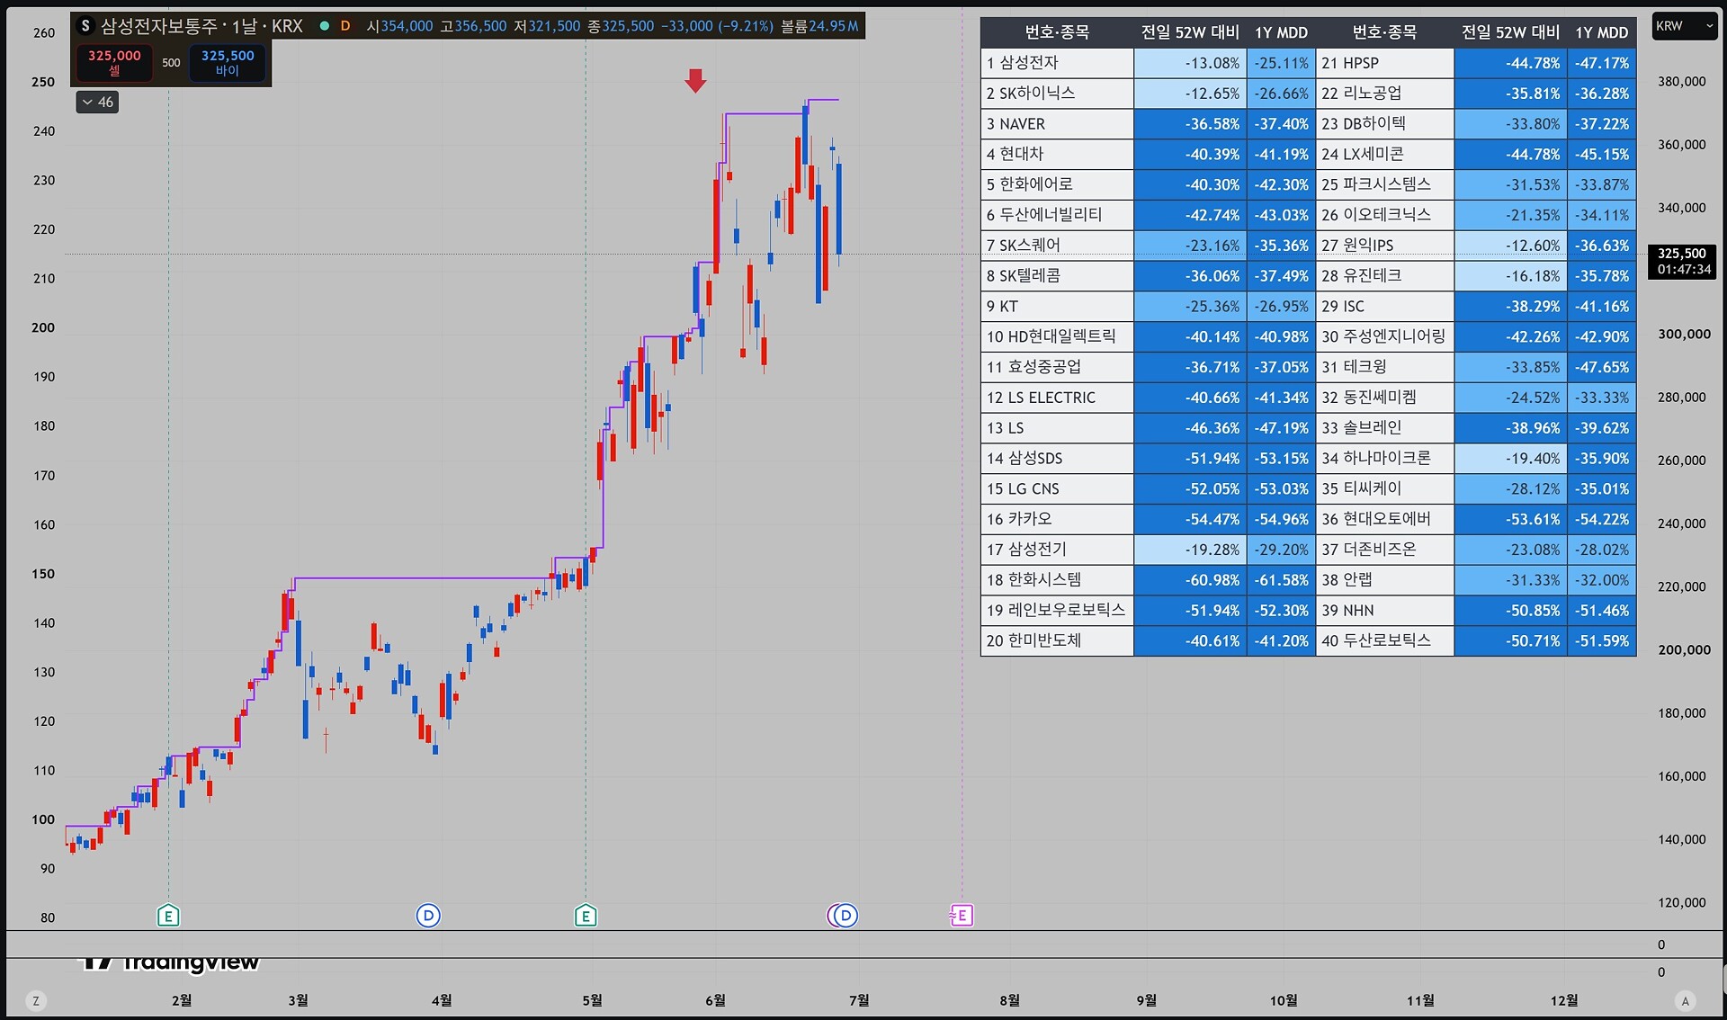1727x1020 pixels.
Task: Click the -54.96% MDD value for 카카오
Action: (x=1281, y=519)
